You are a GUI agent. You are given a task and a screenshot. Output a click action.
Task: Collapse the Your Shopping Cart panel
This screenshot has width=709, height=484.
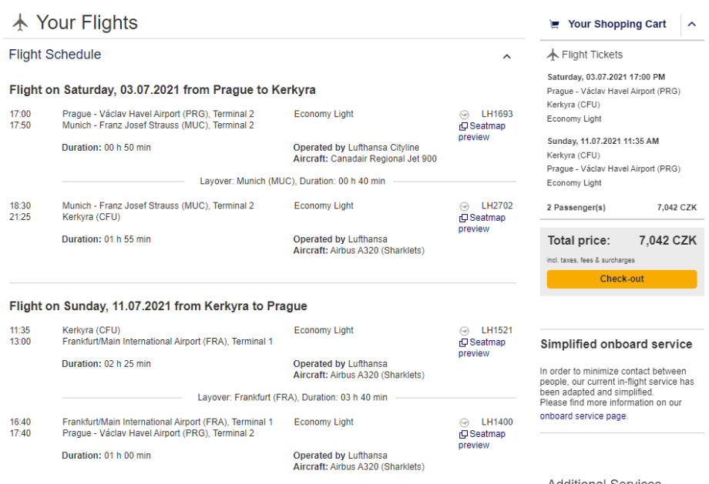pos(691,25)
